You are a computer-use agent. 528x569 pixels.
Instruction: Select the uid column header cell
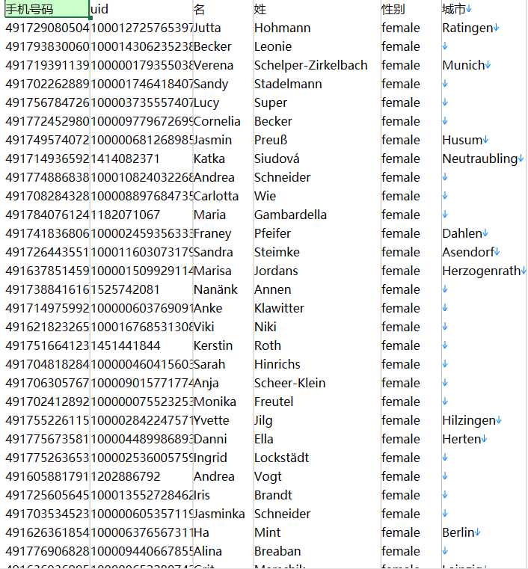[141, 9]
